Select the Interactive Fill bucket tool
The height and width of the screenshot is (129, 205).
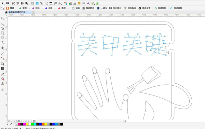2,79
